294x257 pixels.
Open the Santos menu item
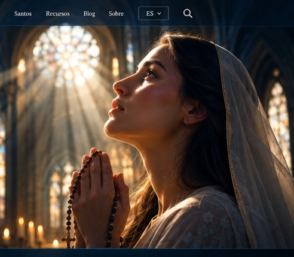23,14
